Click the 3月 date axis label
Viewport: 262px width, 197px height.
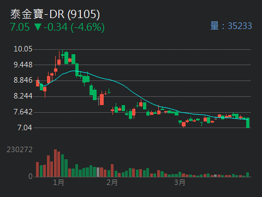tap(180, 182)
